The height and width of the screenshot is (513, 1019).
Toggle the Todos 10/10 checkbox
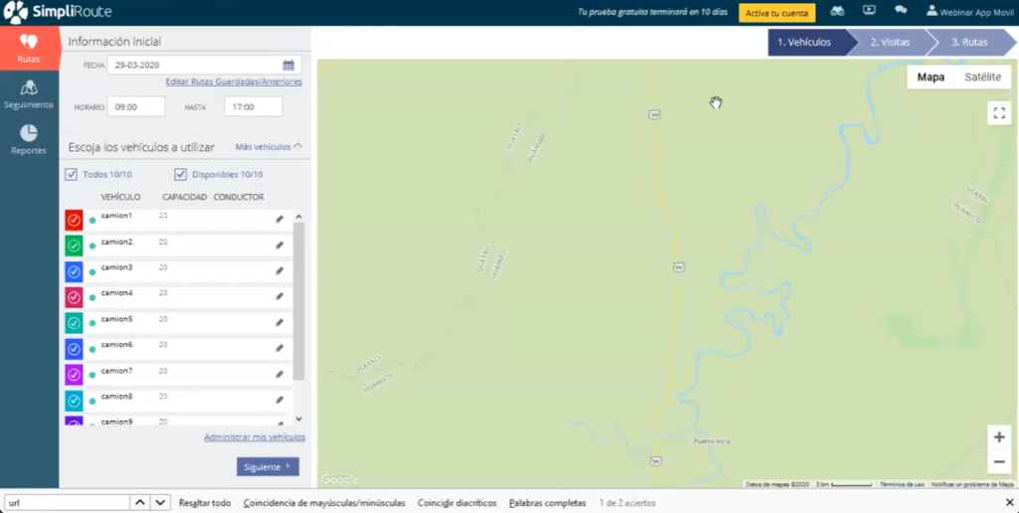72,175
